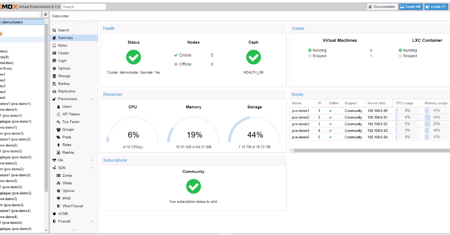Open API Tokens via its icon

point(58,114)
